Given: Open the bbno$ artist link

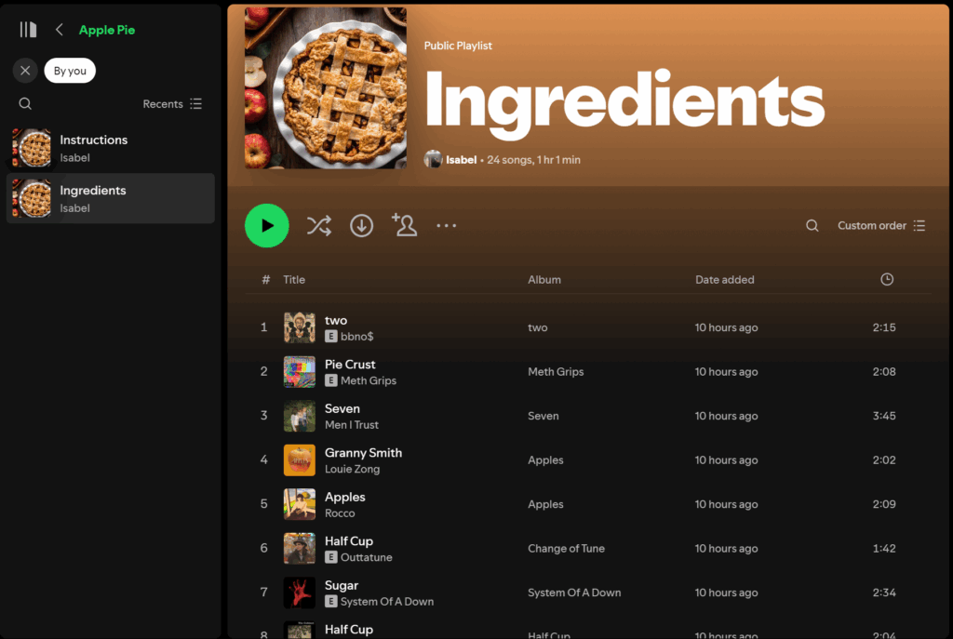Looking at the screenshot, I should click(356, 336).
